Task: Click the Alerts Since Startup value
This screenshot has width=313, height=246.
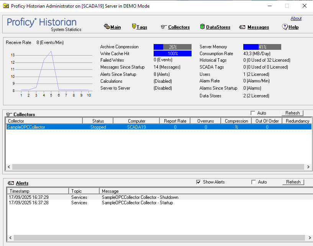Action: click(x=162, y=74)
